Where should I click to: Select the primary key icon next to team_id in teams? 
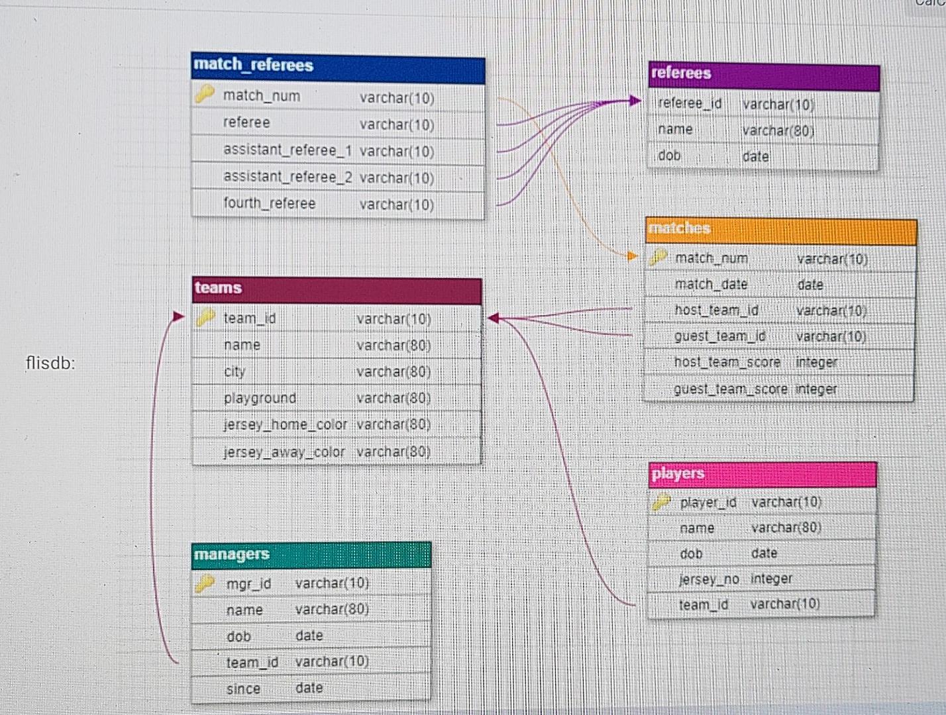click(x=207, y=316)
